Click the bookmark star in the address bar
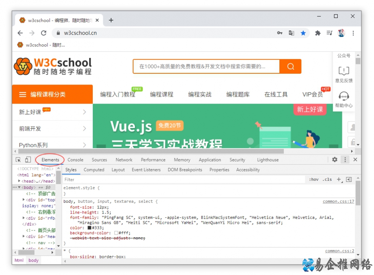Screen dimensions: 374x275 click(x=303, y=33)
